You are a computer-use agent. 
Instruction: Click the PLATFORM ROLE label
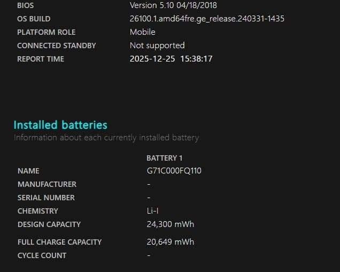[46, 32]
